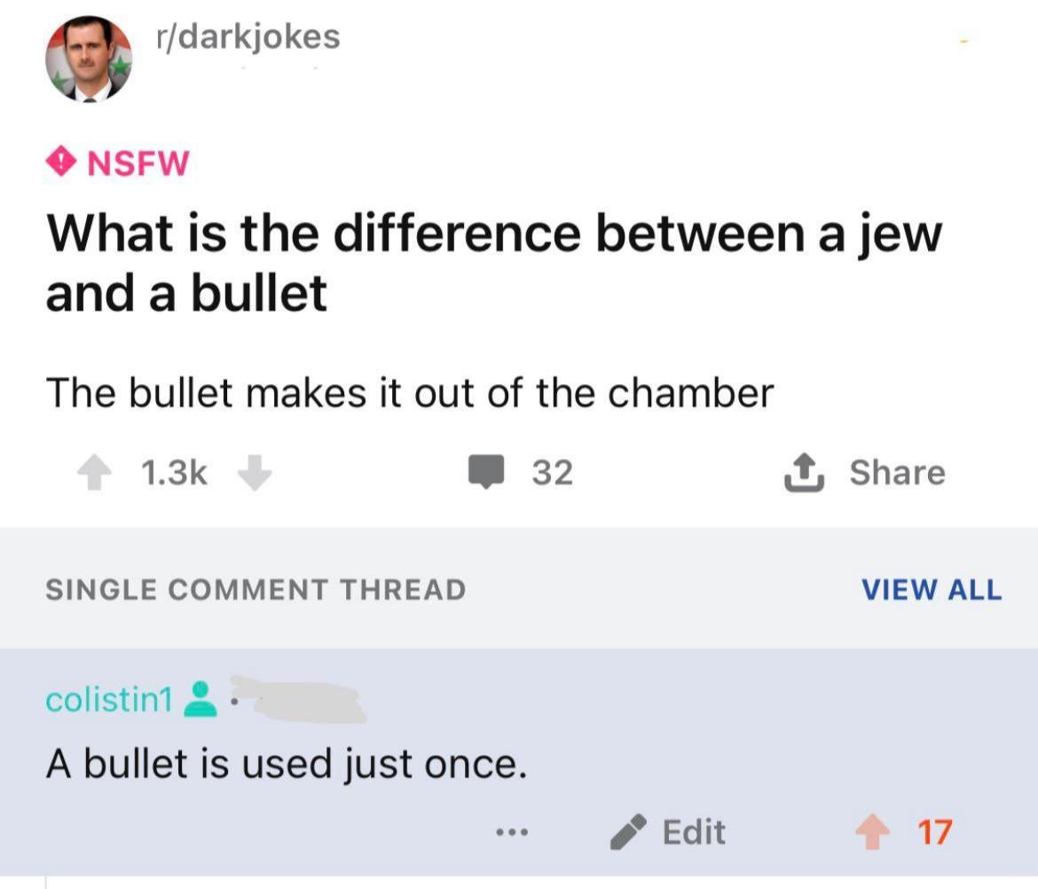Click the 1.3k post score
The image size is (1038, 889).
(174, 474)
